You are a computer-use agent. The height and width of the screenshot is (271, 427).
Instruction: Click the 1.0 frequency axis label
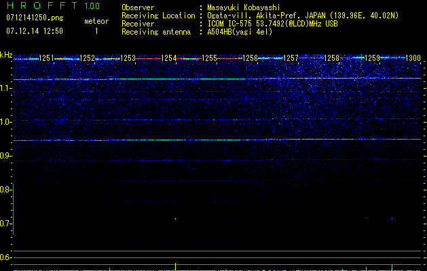[5, 122]
